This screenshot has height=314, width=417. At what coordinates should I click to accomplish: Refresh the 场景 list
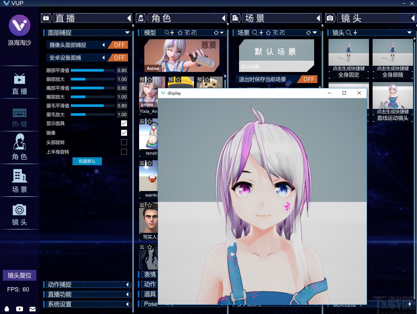(x=308, y=33)
